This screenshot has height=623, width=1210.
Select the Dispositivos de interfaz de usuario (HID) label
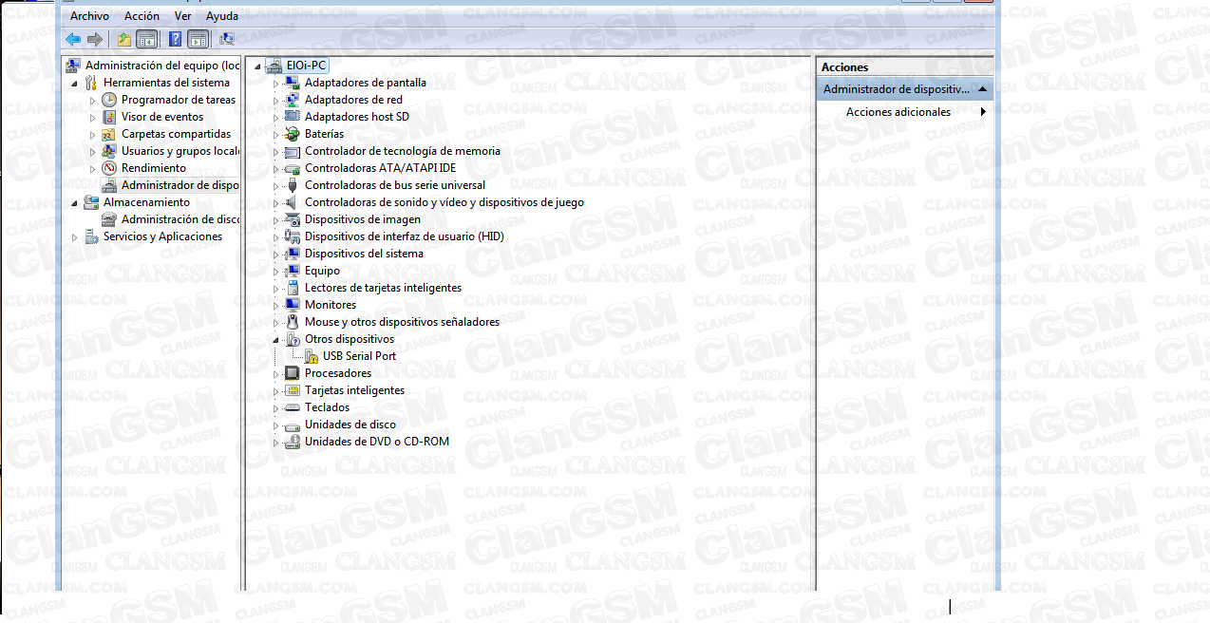pyautogui.click(x=405, y=236)
